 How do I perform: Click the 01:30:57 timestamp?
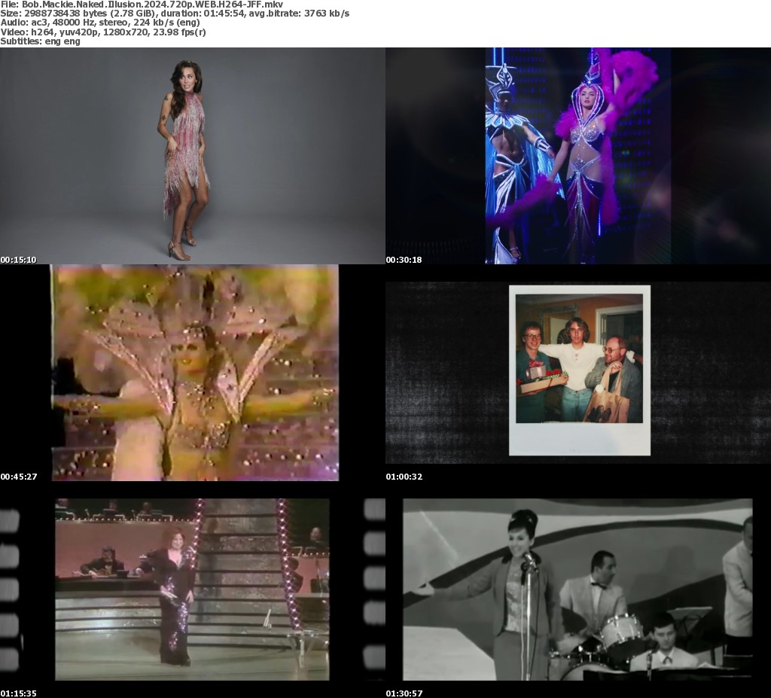pos(404,693)
